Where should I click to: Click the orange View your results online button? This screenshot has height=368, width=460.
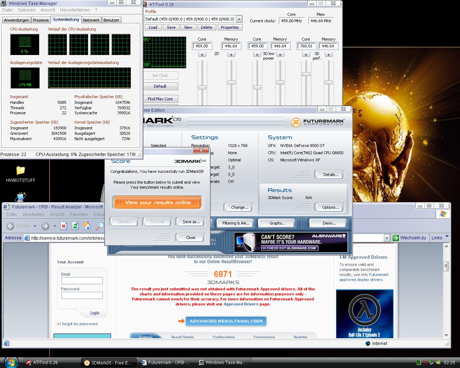pyautogui.click(x=157, y=202)
